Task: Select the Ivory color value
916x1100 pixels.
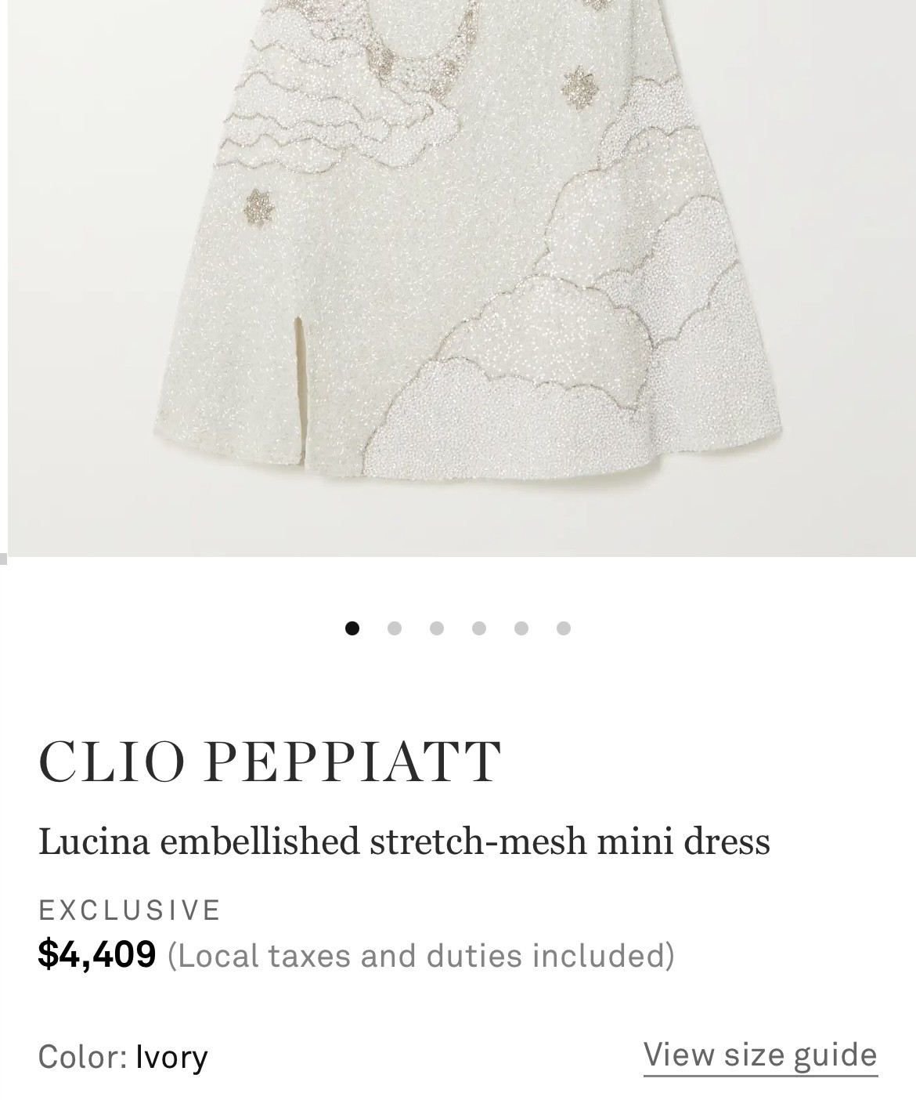Action: point(171,1058)
